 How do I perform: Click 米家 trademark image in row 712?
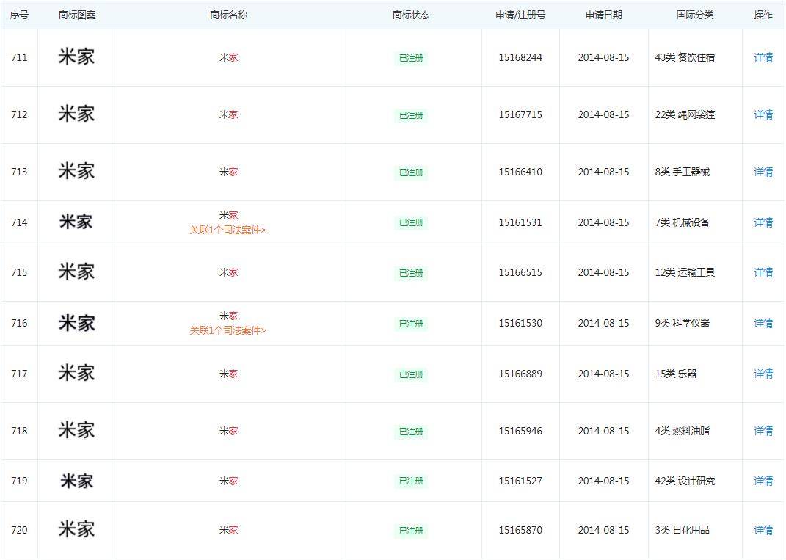coord(77,114)
